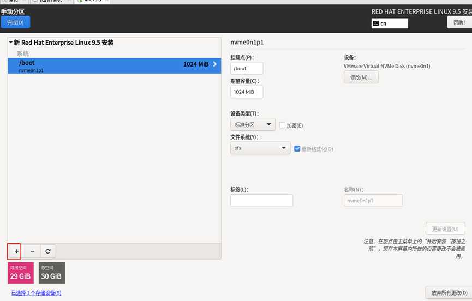
Task: Open the 文件系统 xfs dropdown
Action: point(260,148)
